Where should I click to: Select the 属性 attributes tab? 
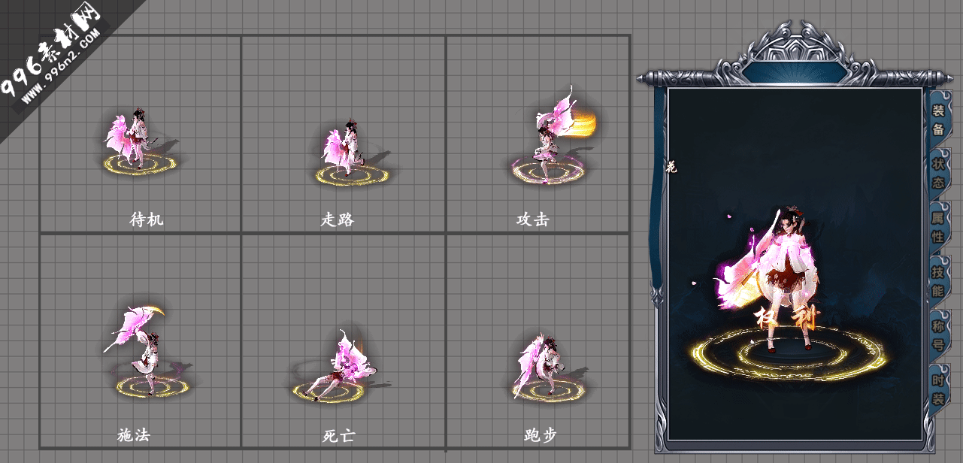tap(938, 226)
